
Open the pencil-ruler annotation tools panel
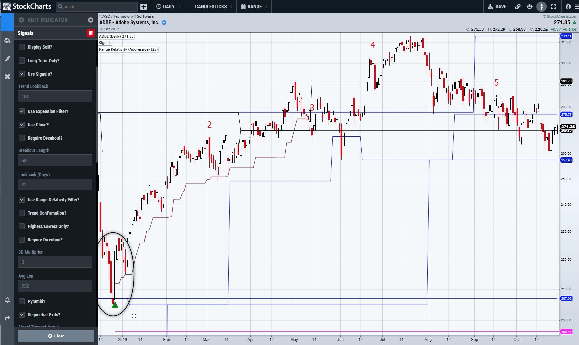tap(7, 77)
